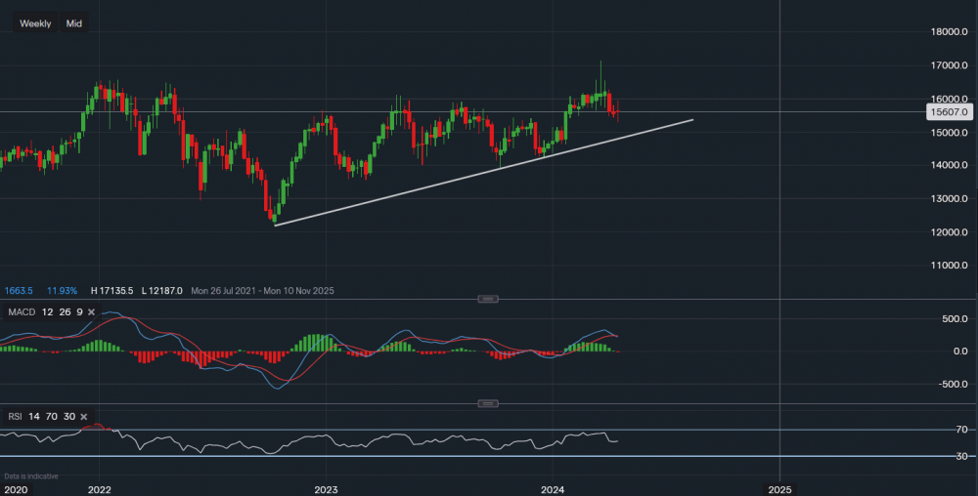Select the RSI overbought value 70 setting
This screenshot has height=496, width=978.
point(50,417)
